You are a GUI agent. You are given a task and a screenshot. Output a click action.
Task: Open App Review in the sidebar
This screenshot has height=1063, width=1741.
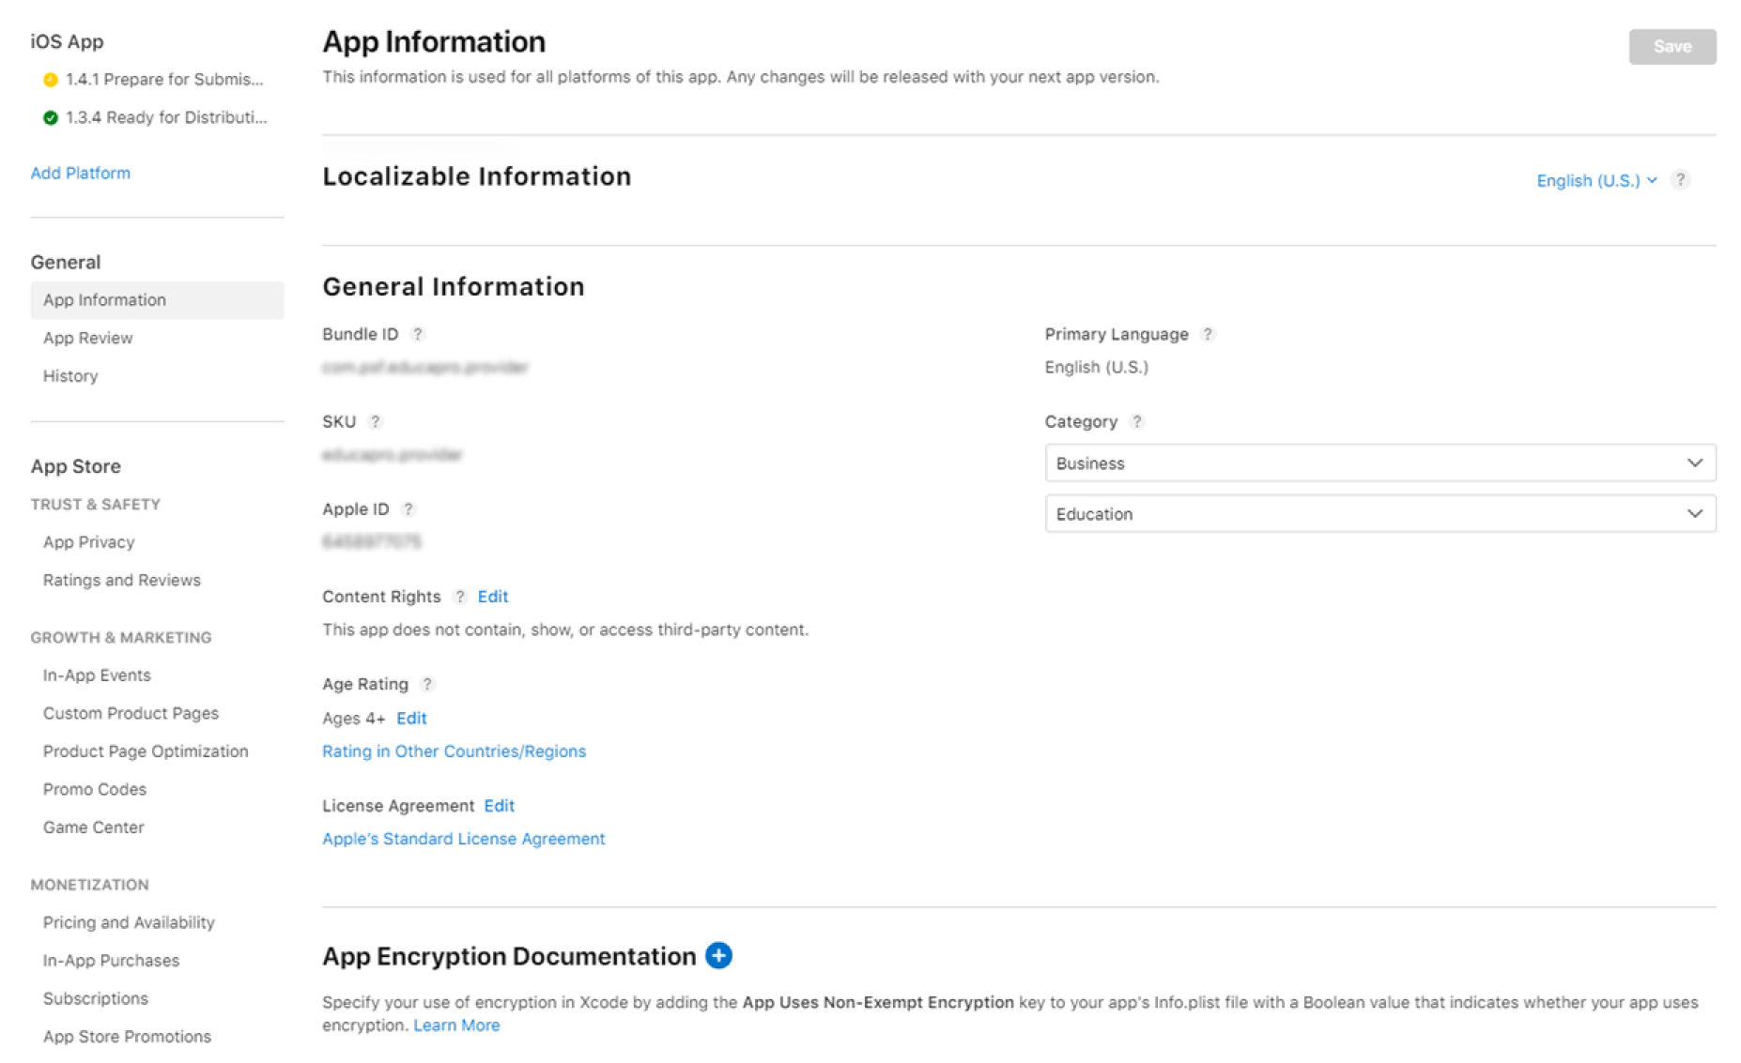[87, 339]
